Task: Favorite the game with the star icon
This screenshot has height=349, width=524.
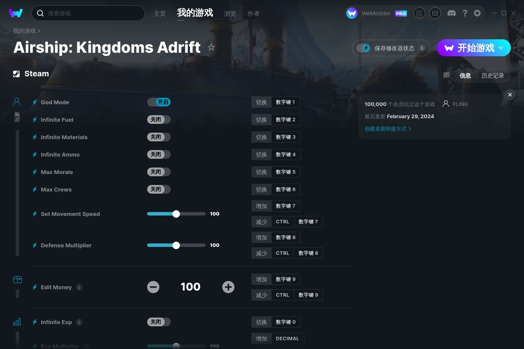Action: click(211, 47)
